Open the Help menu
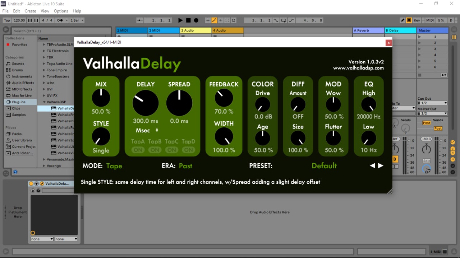460x258 pixels. (x=77, y=11)
